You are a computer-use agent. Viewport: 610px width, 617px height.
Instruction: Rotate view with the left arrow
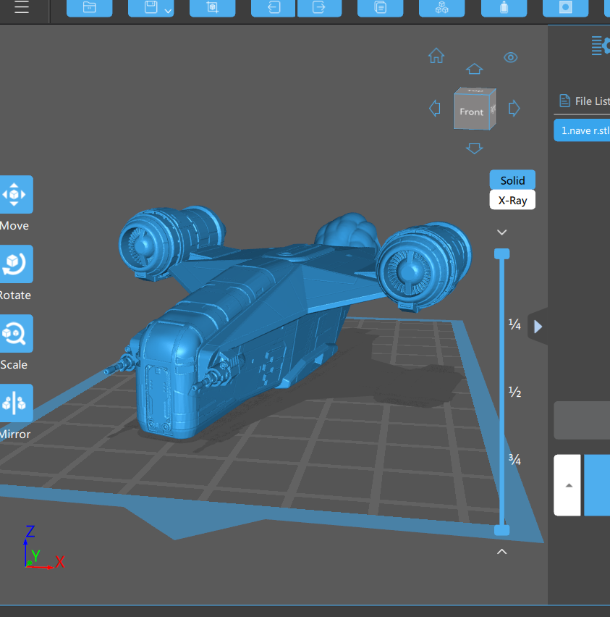tap(435, 109)
